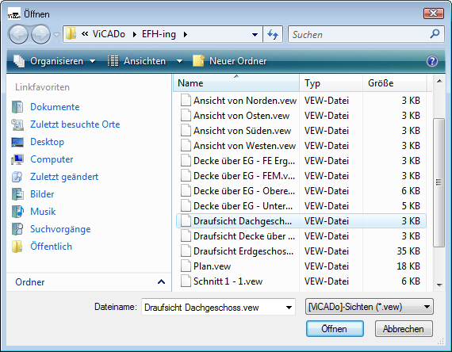Open the Dateiname dropdown arrow
The image size is (452, 352).
(289, 308)
